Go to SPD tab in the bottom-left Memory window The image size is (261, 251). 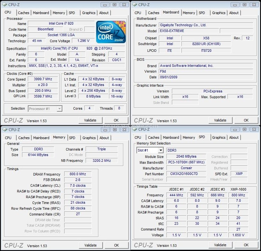(x=72, y=138)
